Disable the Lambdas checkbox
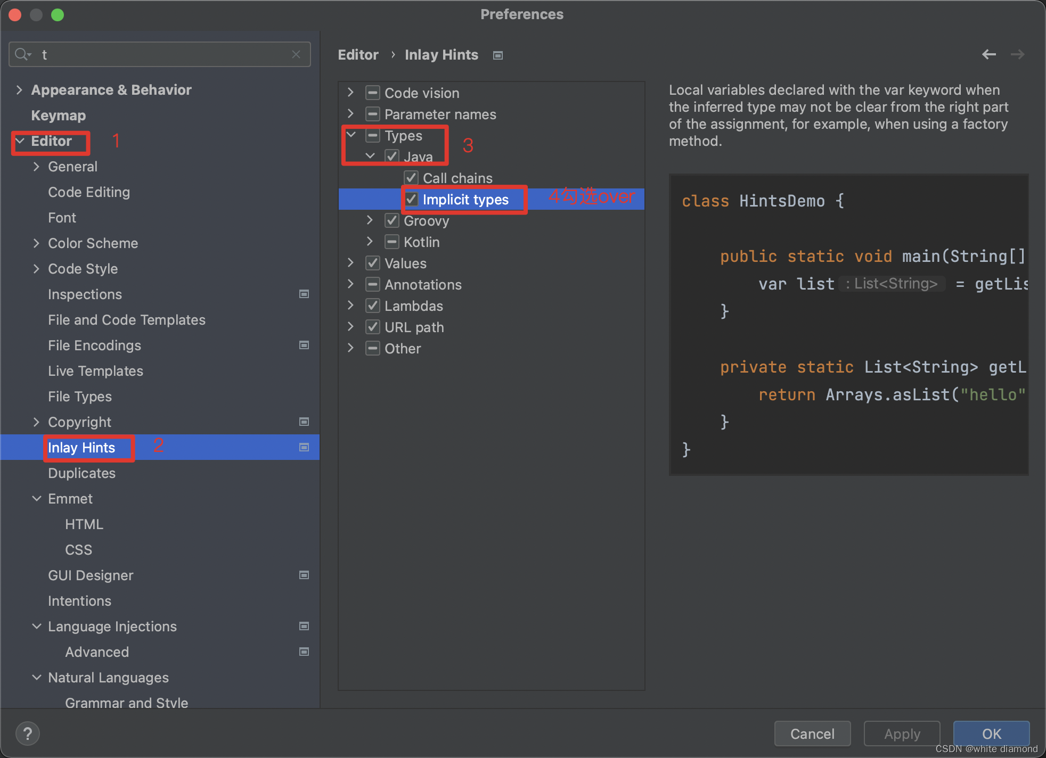Viewport: 1046px width, 758px height. click(x=373, y=306)
